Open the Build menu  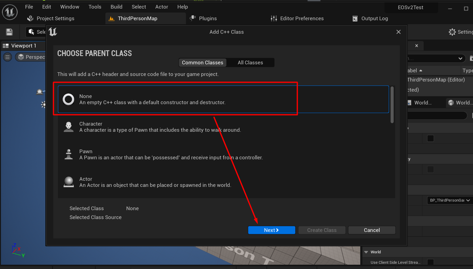point(116,7)
